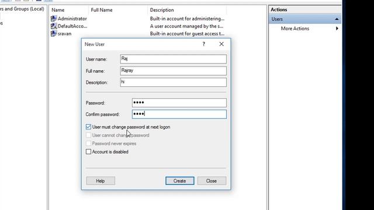The image size is (374, 210).
Task: Click the Help button
Action: click(101, 181)
